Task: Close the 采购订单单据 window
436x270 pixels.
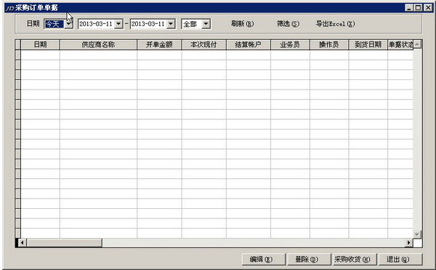Action: pyautogui.click(x=428, y=8)
